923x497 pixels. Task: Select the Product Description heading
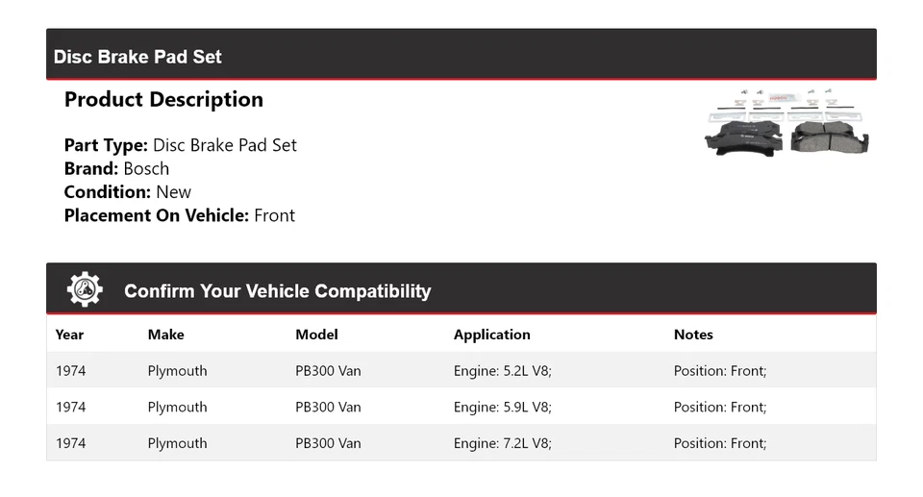(163, 100)
